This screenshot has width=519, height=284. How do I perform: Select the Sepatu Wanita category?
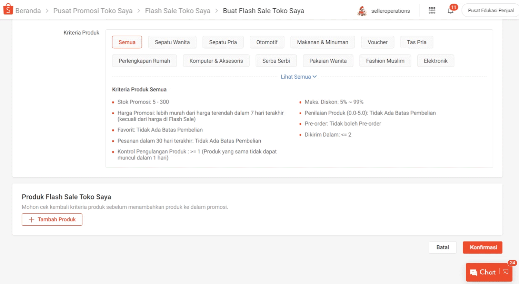point(172,42)
